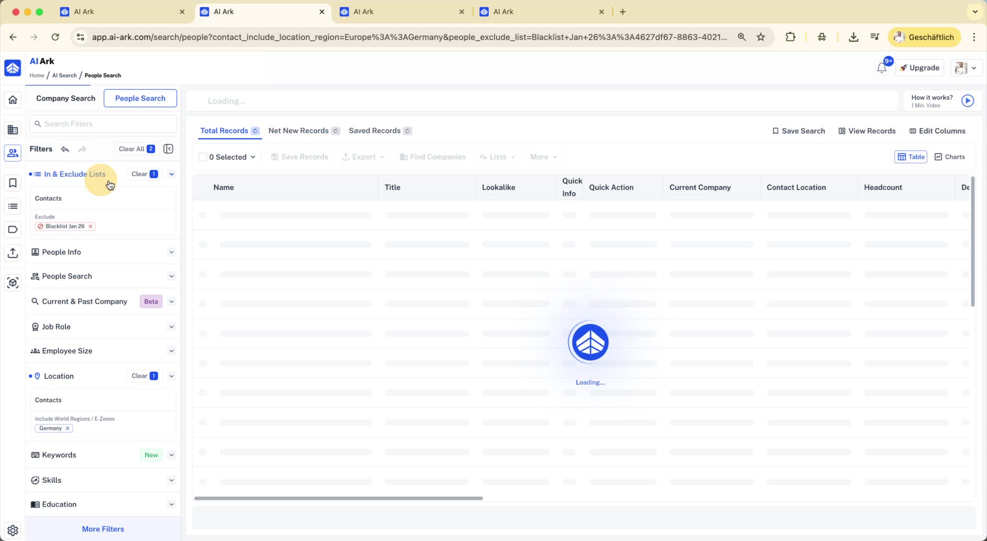Switch to Company Search tab
Screen dimensions: 987x541
click(x=66, y=98)
